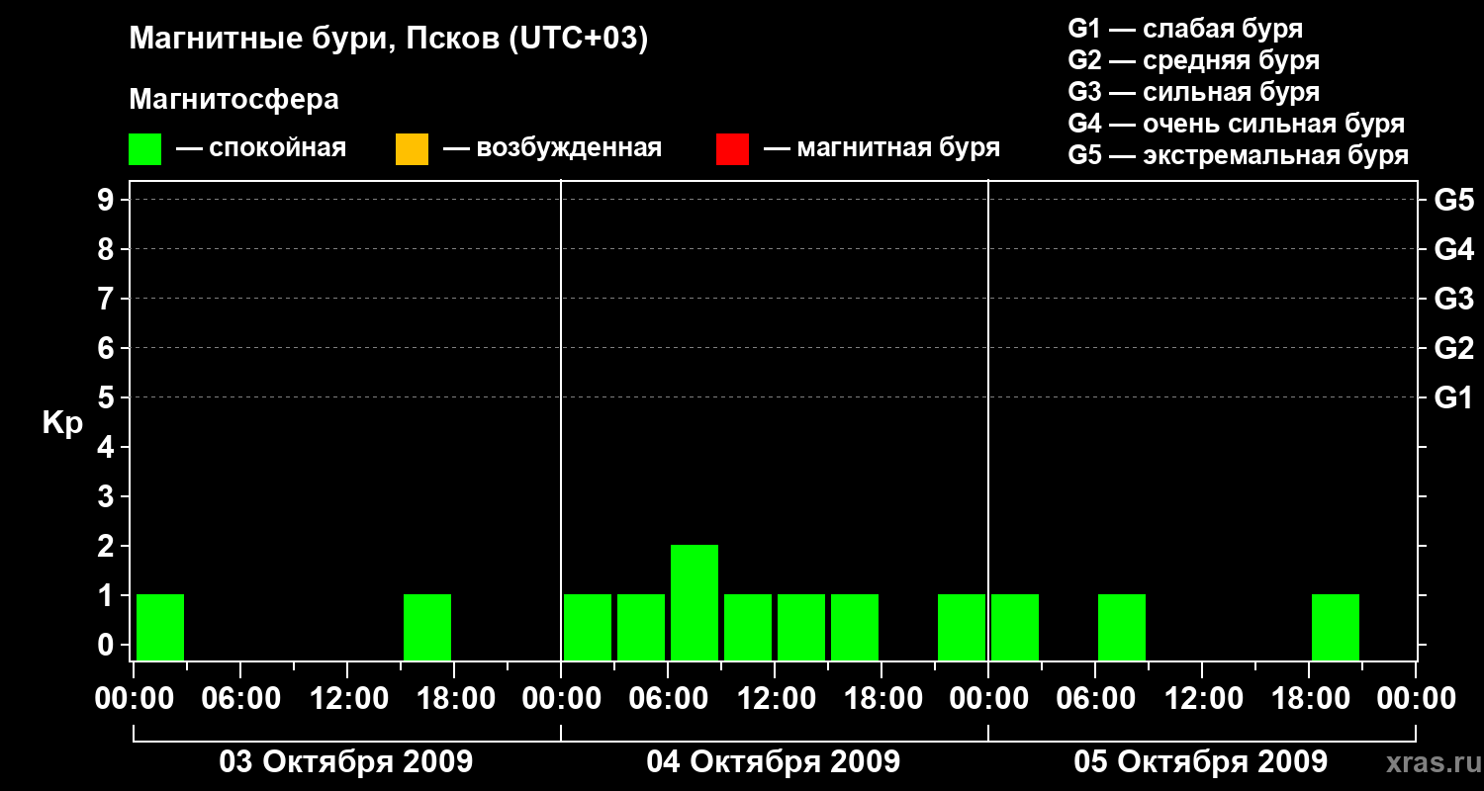
Task: Click the 'Магнитосфера' heading
Action: pos(233,100)
